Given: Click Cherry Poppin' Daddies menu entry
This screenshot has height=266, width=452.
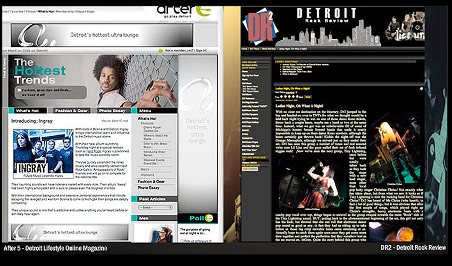Looking at the screenshot, I should pyautogui.click(x=153, y=129).
